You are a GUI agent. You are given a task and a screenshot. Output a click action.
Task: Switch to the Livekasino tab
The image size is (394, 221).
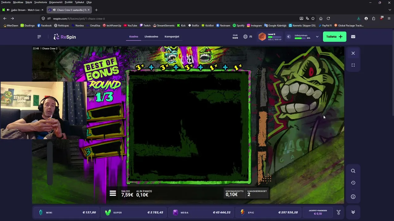point(151,37)
